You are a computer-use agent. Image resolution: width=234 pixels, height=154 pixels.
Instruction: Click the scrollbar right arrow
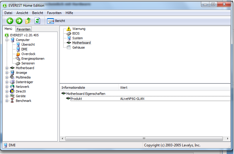click(228, 139)
